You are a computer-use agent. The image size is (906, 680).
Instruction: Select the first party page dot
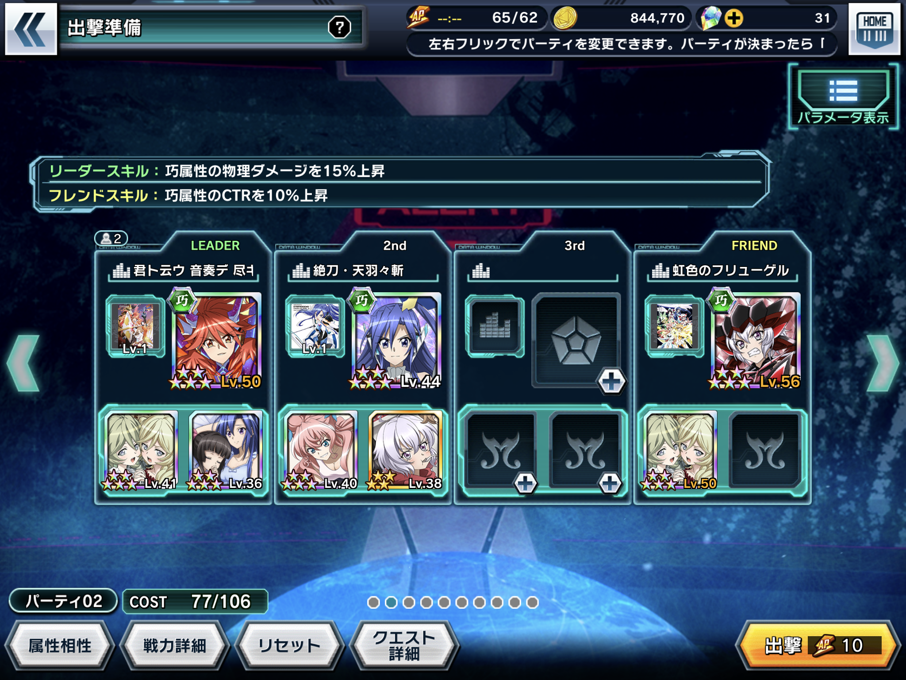coord(373,602)
